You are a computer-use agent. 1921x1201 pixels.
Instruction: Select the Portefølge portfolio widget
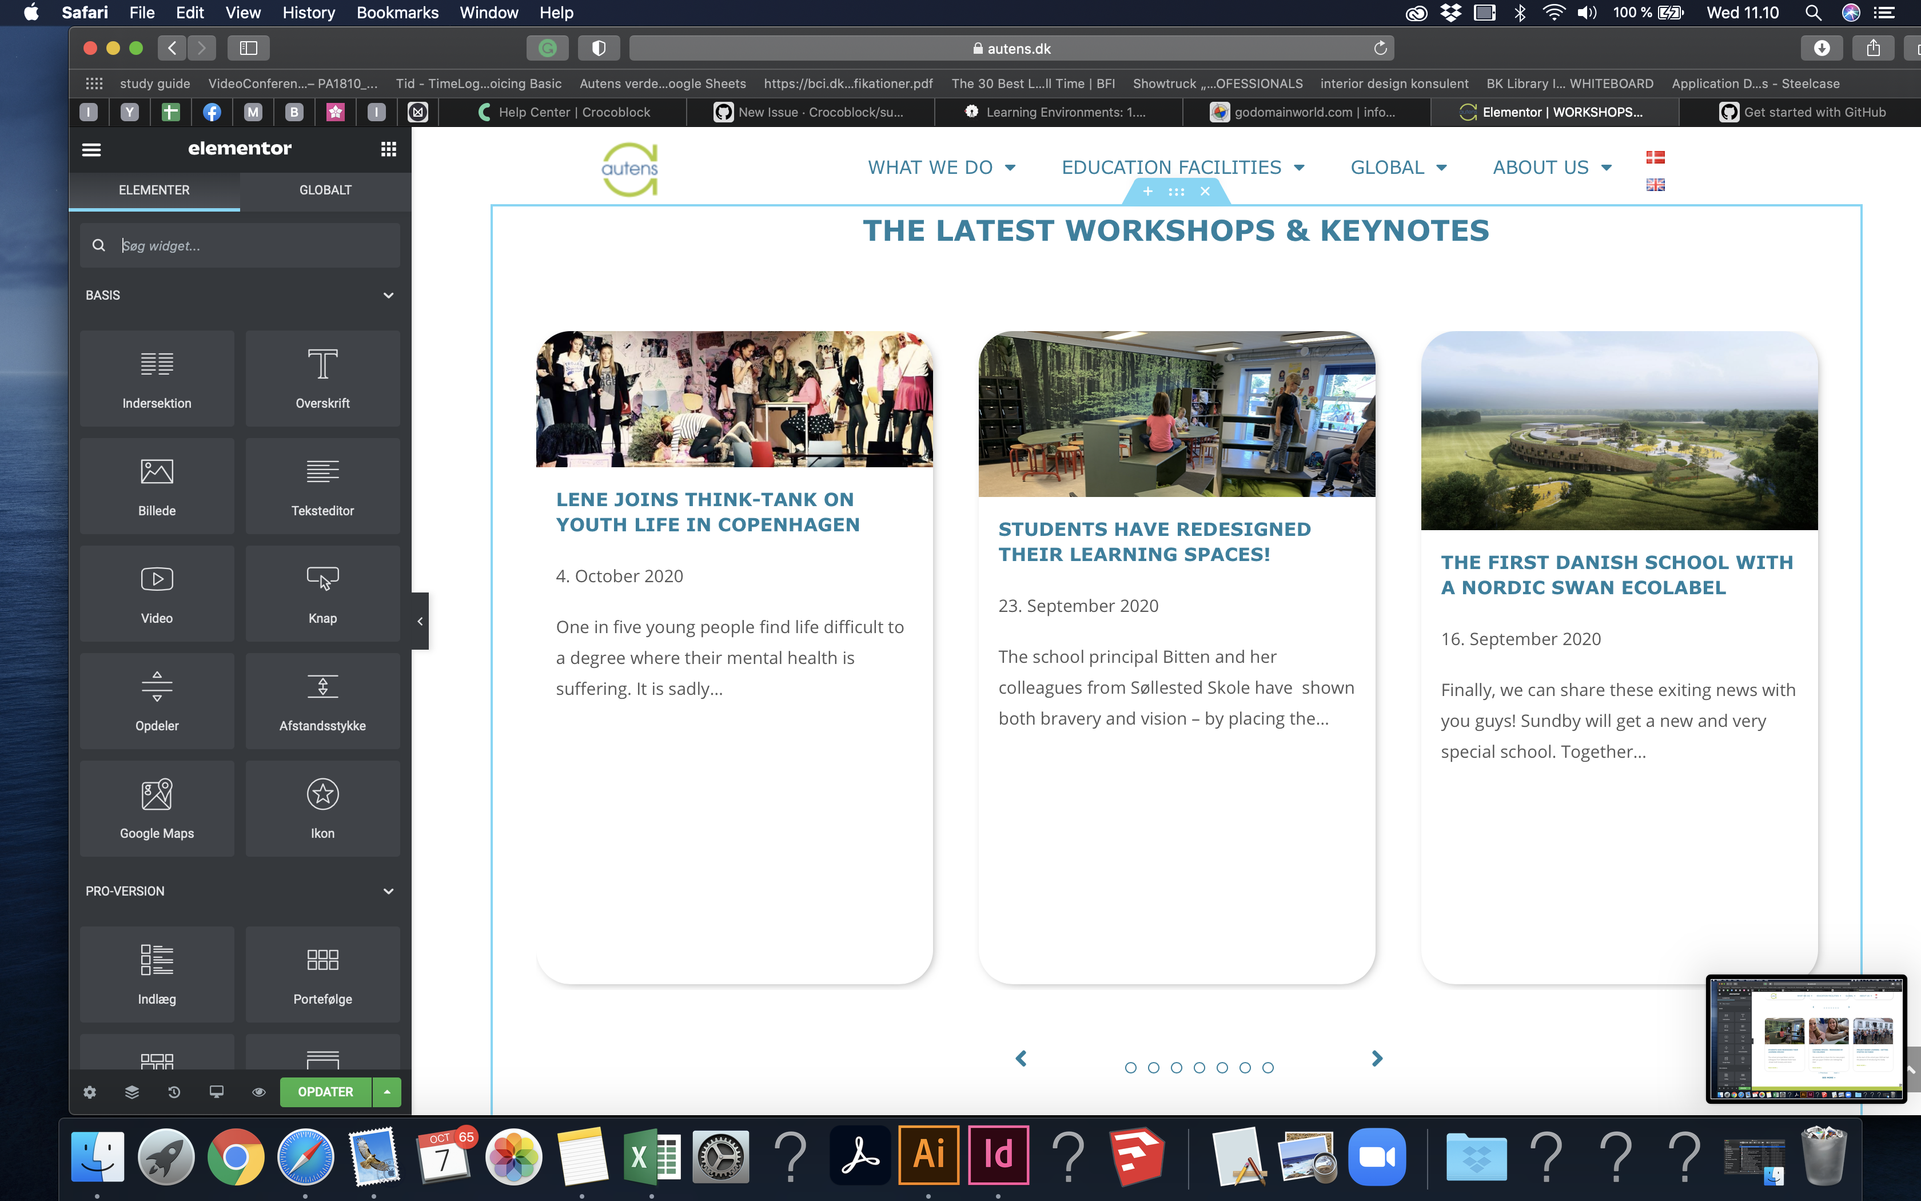[322, 975]
